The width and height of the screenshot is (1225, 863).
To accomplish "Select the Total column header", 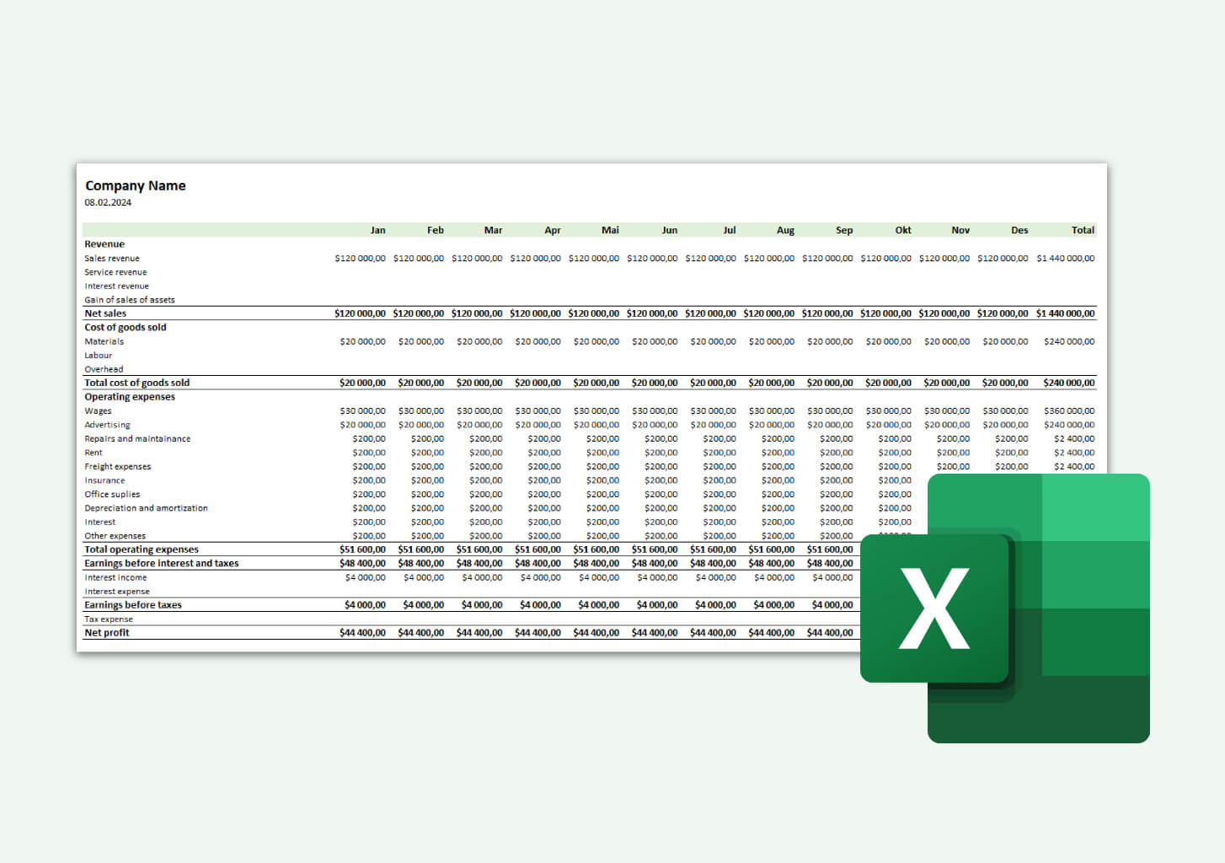I will point(1083,229).
